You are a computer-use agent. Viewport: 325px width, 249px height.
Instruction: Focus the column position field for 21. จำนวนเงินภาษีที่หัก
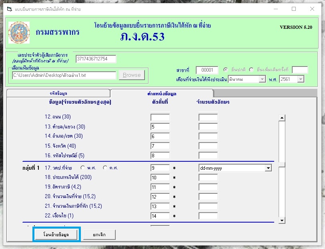pyautogui.click(x=160, y=206)
